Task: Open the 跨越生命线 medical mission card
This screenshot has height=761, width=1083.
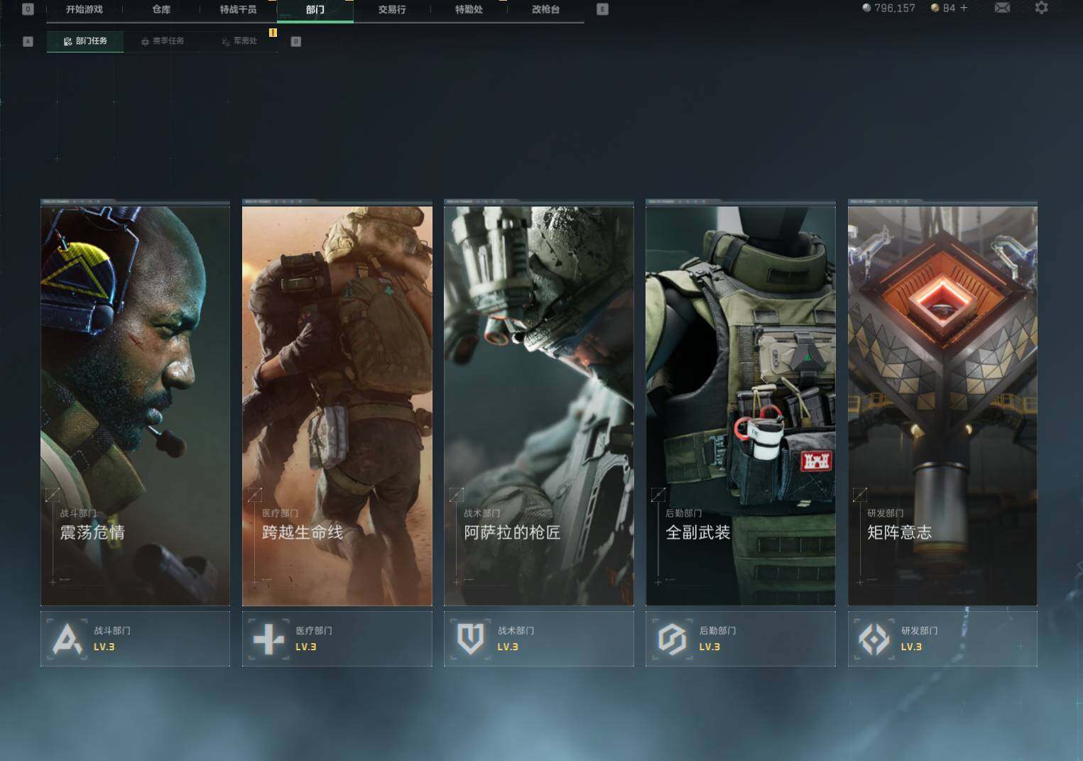Action: pyautogui.click(x=337, y=403)
